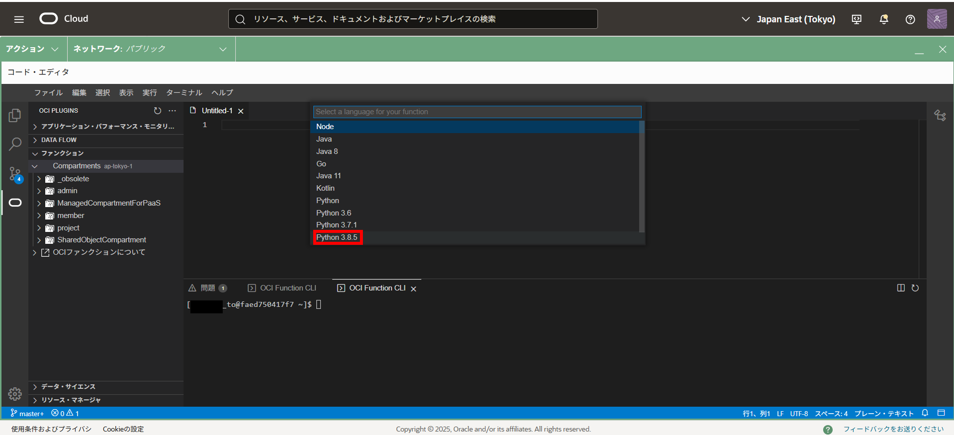The height and width of the screenshot is (435, 954).
Task: Toggle the bottom panel layout icon in status bar
Action: pos(941,413)
